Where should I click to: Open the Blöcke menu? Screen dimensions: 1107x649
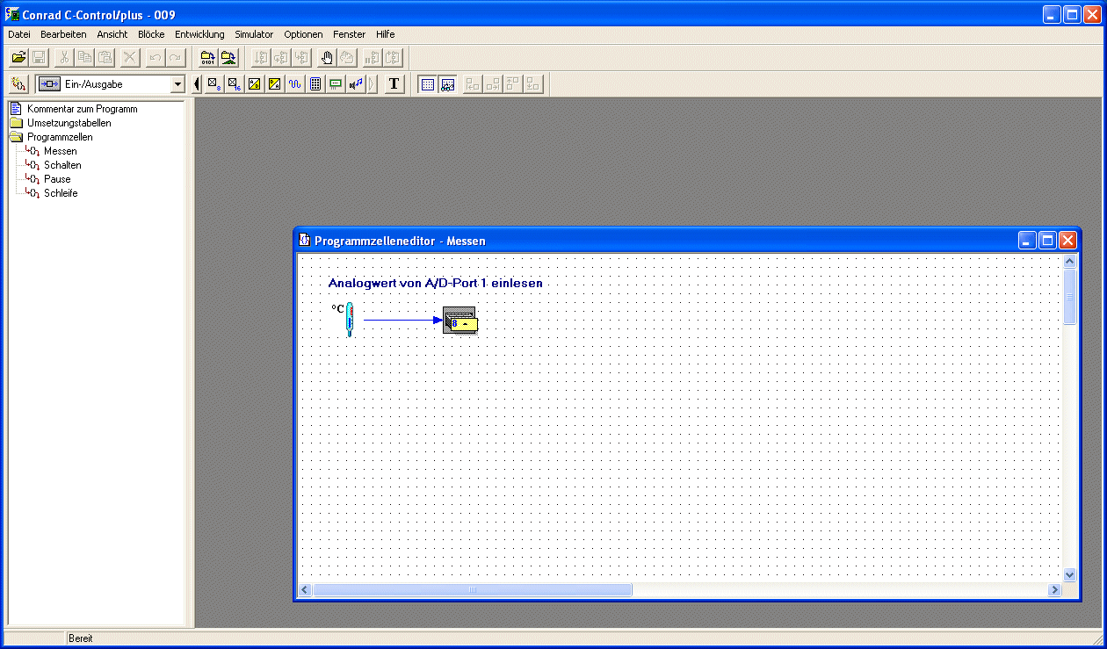151,34
